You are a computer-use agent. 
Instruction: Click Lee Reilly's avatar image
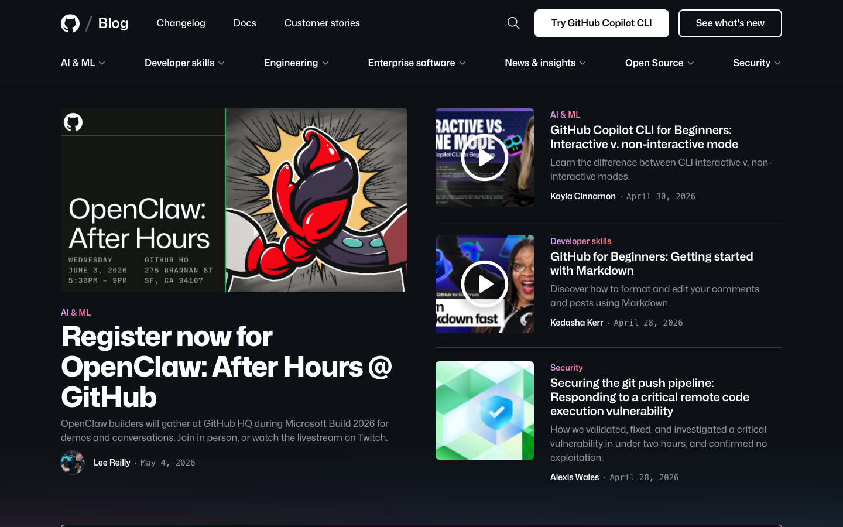[73, 463]
